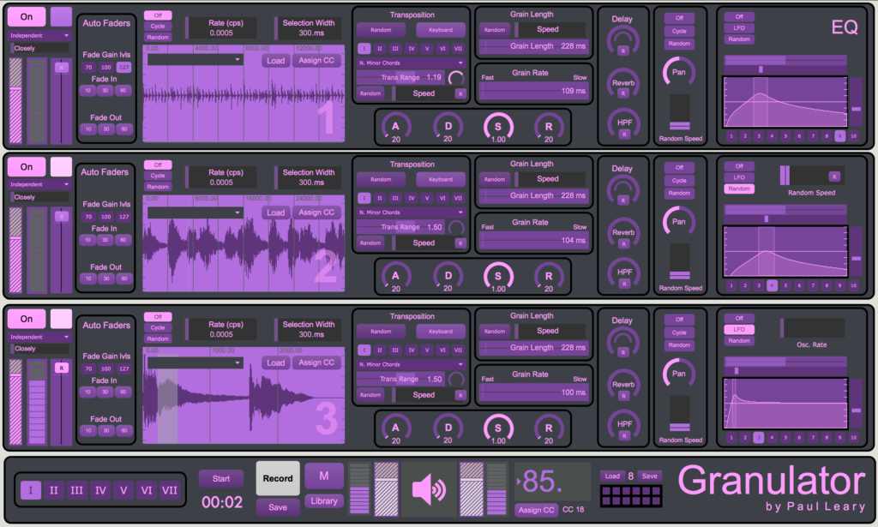Viewport: 878px width, 527px height.
Task: Toggle granulator 3 On switch
Action: coord(27,319)
